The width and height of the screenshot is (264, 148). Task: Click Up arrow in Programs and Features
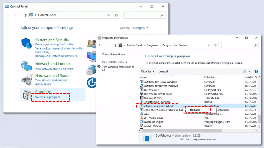coord(115,45)
